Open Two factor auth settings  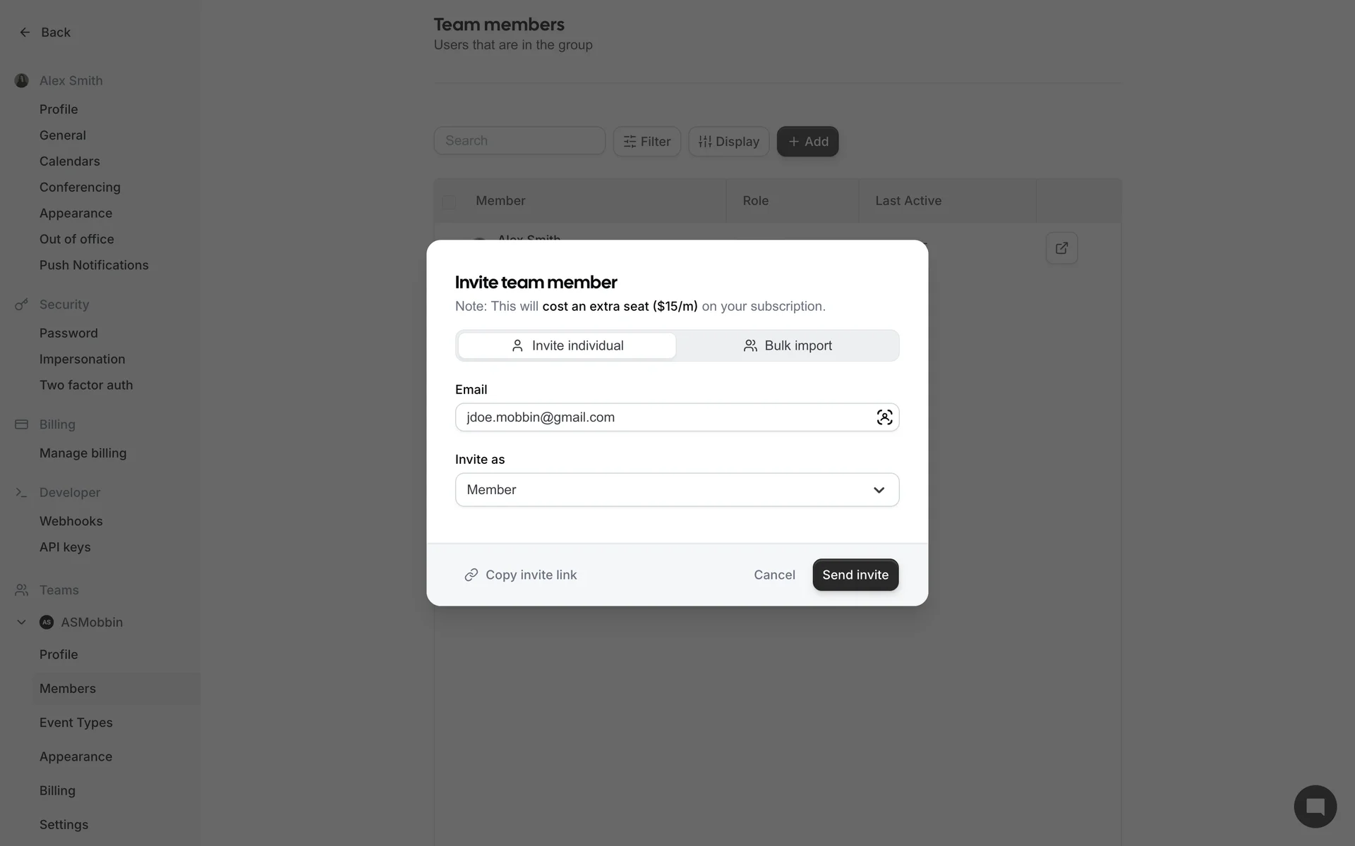pyautogui.click(x=86, y=386)
